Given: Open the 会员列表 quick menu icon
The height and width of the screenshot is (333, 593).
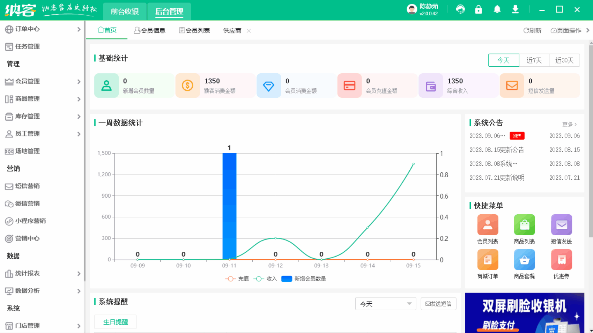Looking at the screenshot, I should (487, 224).
